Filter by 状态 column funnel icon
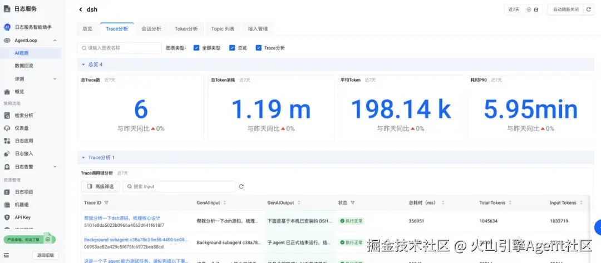The height and width of the screenshot is (263, 601). pos(353,202)
